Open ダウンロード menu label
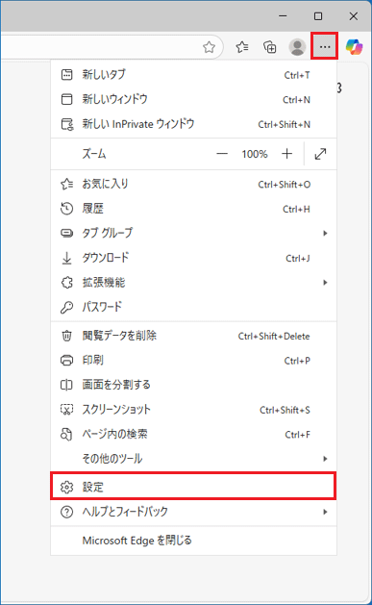 (106, 258)
